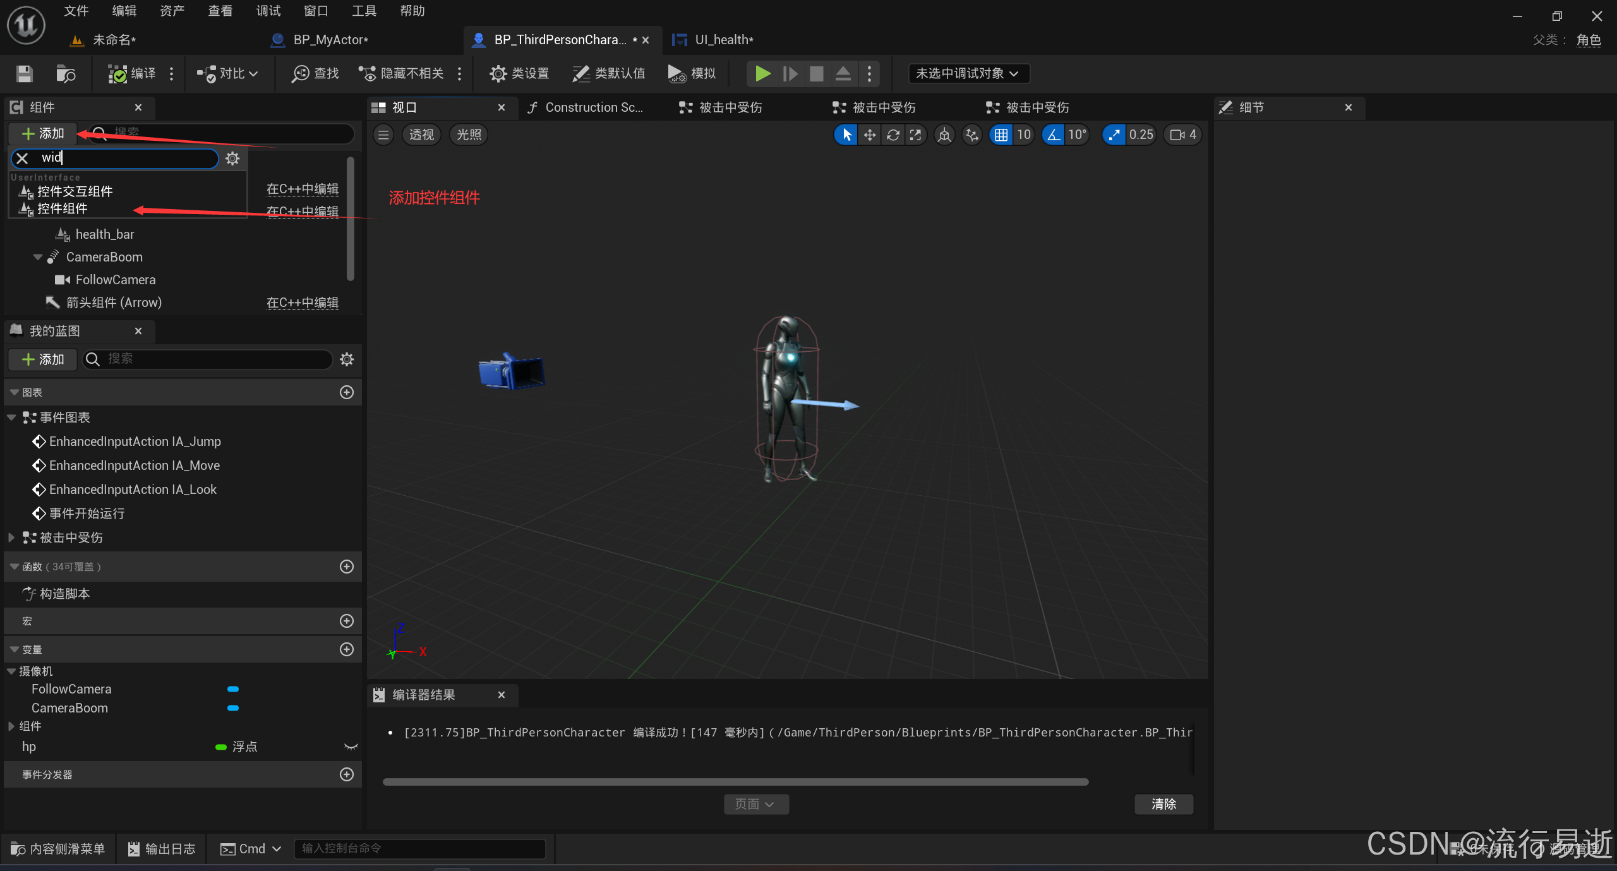Select the translate (move) tool
This screenshot has height=871, width=1617.
pos(870,135)
